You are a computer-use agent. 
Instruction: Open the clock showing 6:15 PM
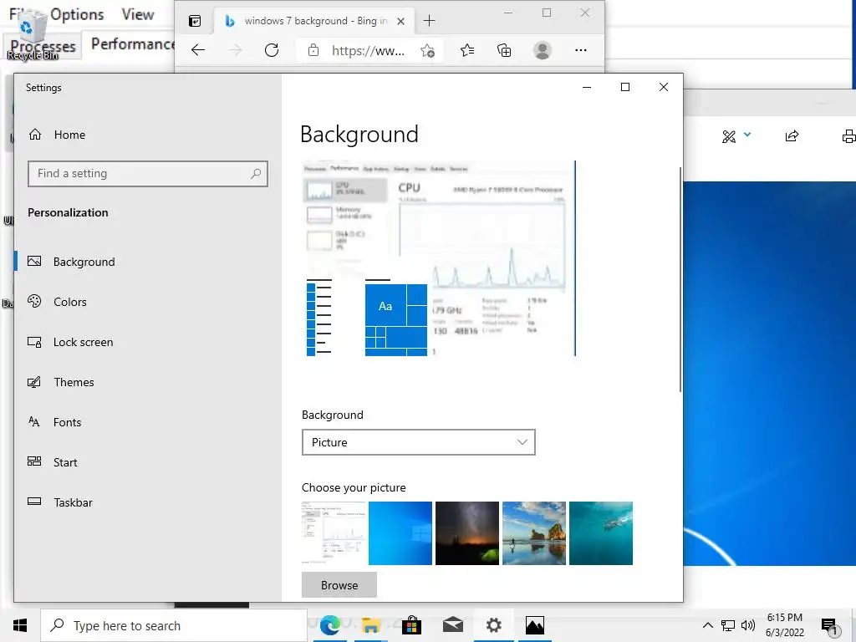click(x=784, y=625)
